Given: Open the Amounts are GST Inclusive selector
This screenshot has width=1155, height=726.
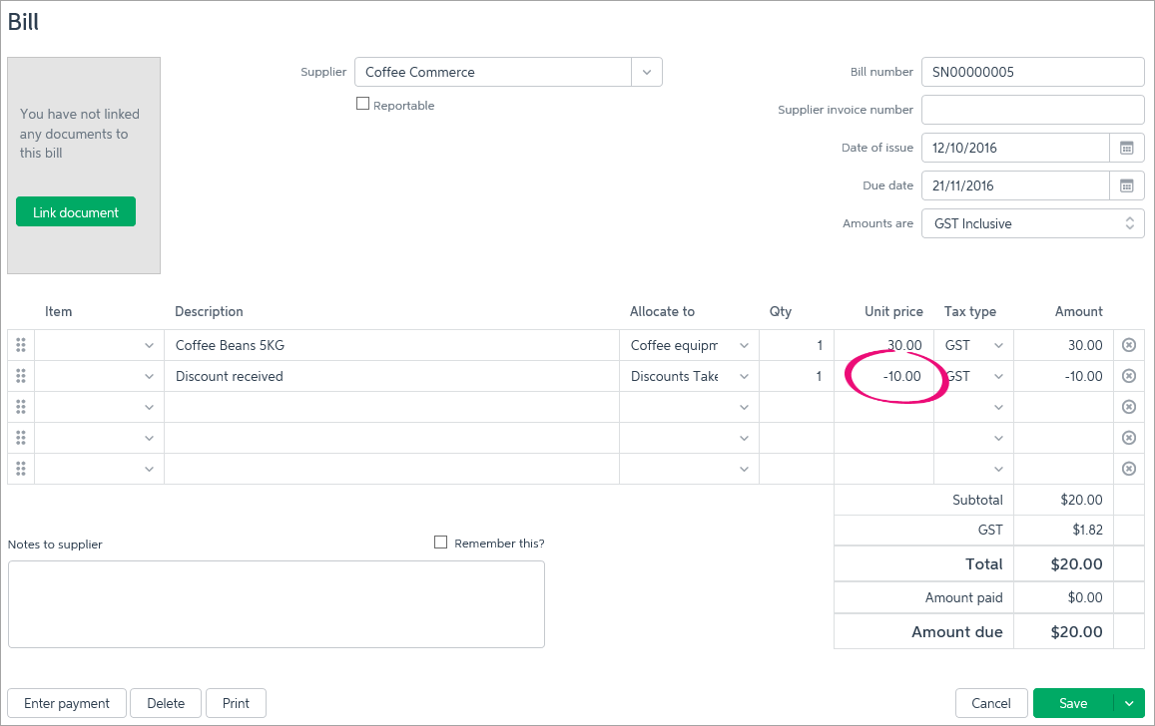Looking at the screenshot, I should point(1032,223).
